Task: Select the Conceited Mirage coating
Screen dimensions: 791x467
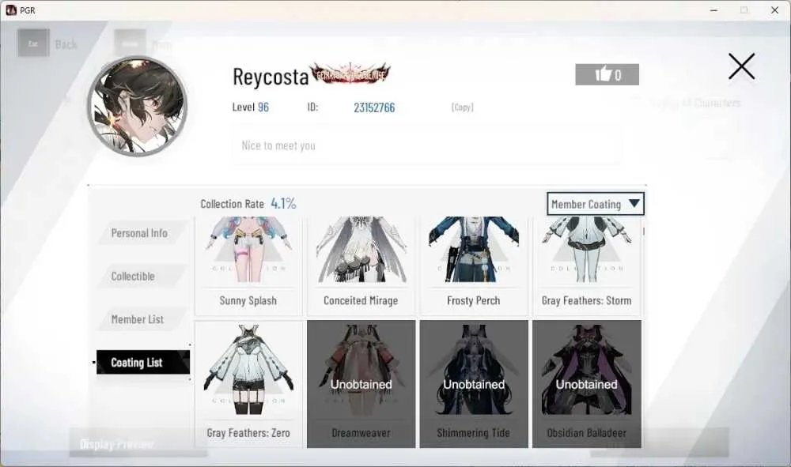Action: (361, 266)
